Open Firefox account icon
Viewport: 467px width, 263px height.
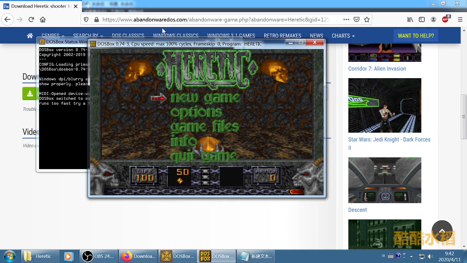pos(433,20)
